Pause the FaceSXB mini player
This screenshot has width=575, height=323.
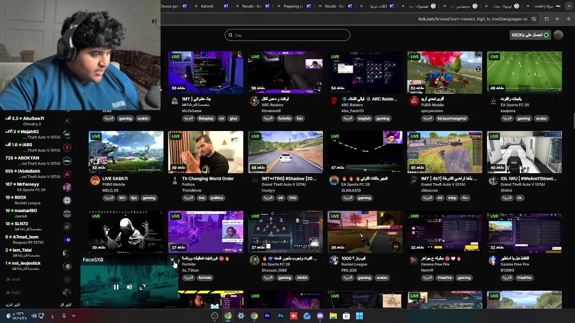point(116,287)
